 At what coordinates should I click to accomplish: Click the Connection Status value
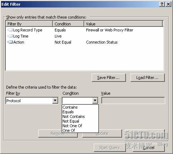click(102, 42)
